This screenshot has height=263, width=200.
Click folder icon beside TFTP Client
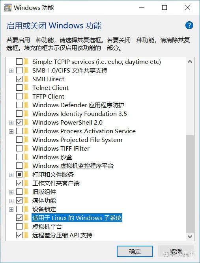pyautogui.click(x=26, y=96)
